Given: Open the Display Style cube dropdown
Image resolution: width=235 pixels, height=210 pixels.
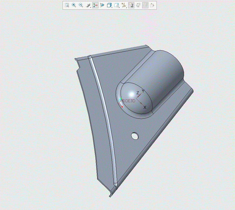Looking at the screenshot, I should [110, 5].
